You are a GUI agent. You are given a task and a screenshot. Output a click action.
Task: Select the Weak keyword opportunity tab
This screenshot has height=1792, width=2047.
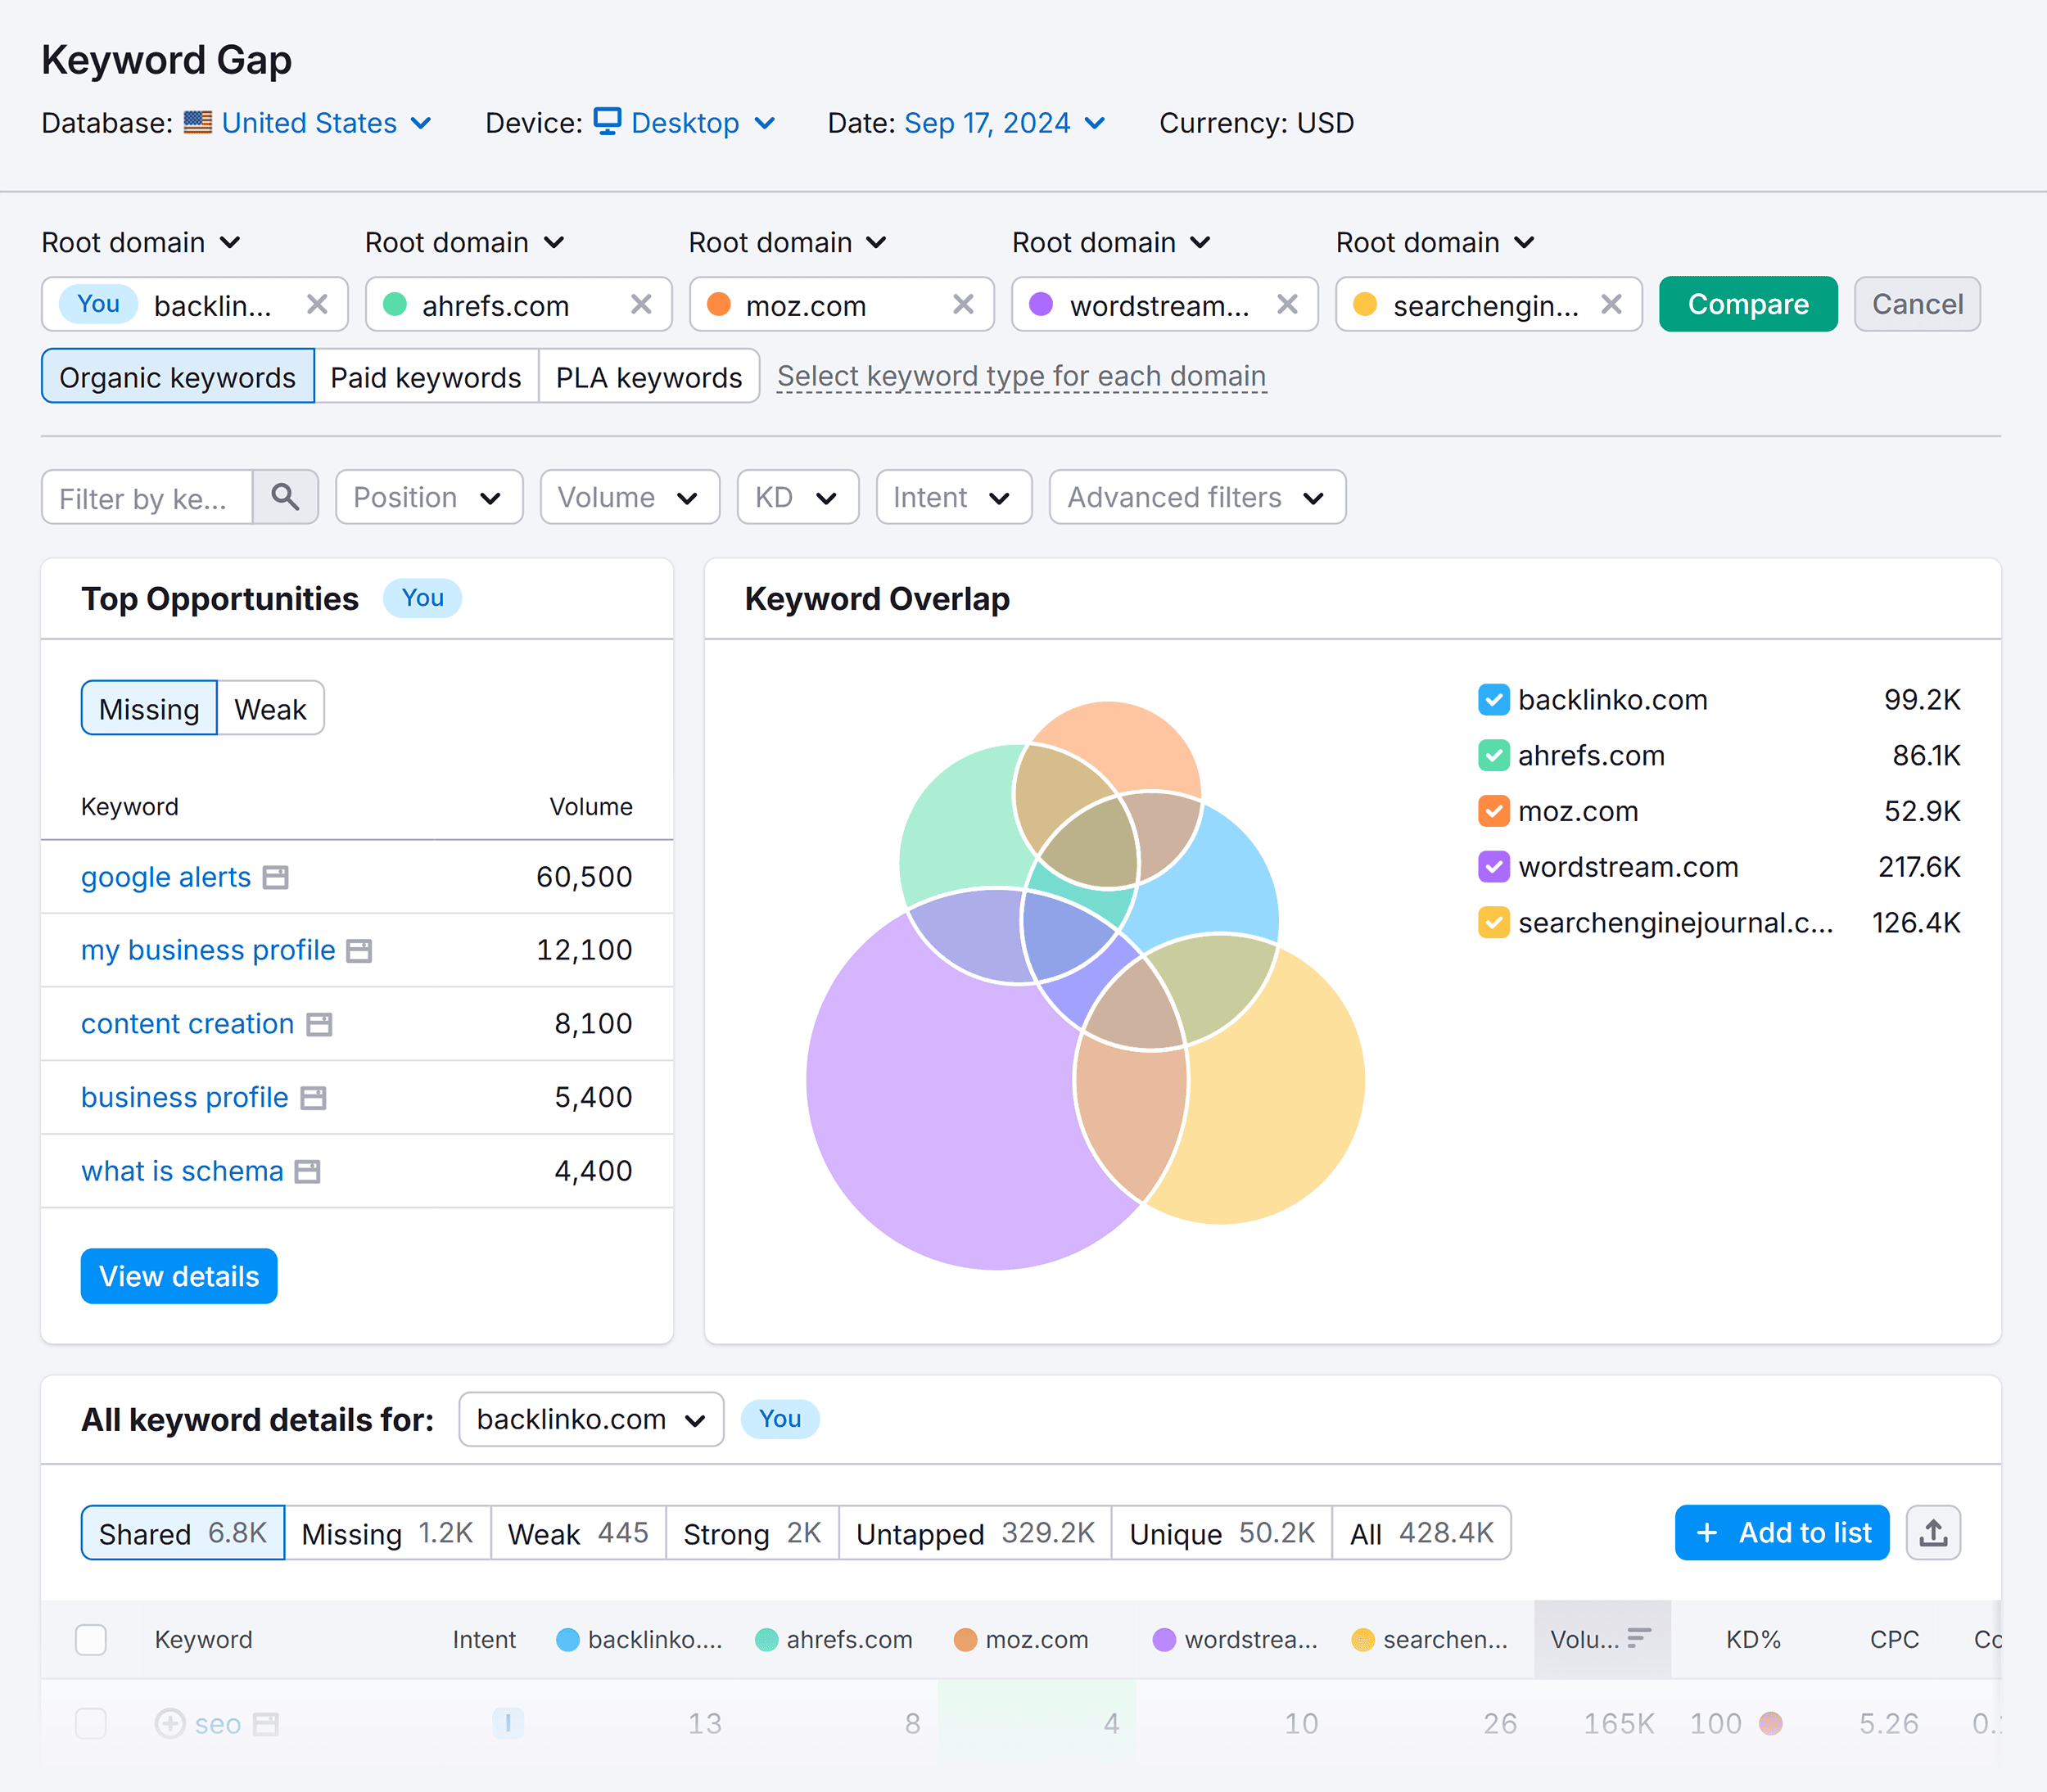pos(266,708)
